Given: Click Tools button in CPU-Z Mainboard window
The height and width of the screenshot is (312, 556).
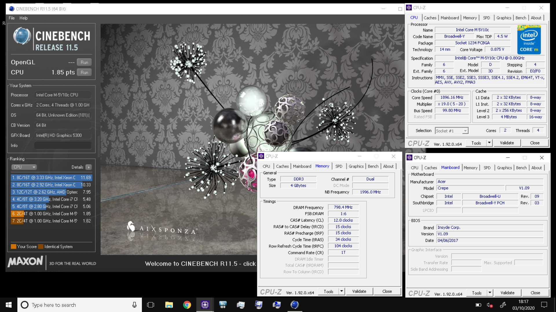Looking at the screenshot, I should (x=476, y=293).
